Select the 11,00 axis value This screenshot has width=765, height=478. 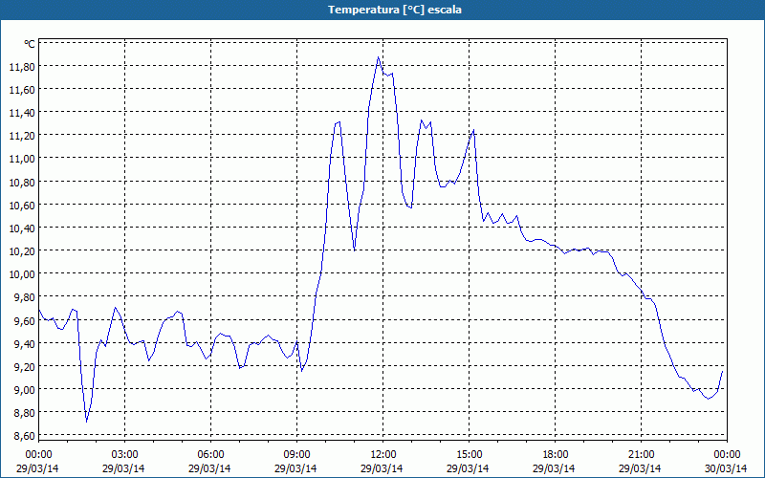click(x=22, y=159)
